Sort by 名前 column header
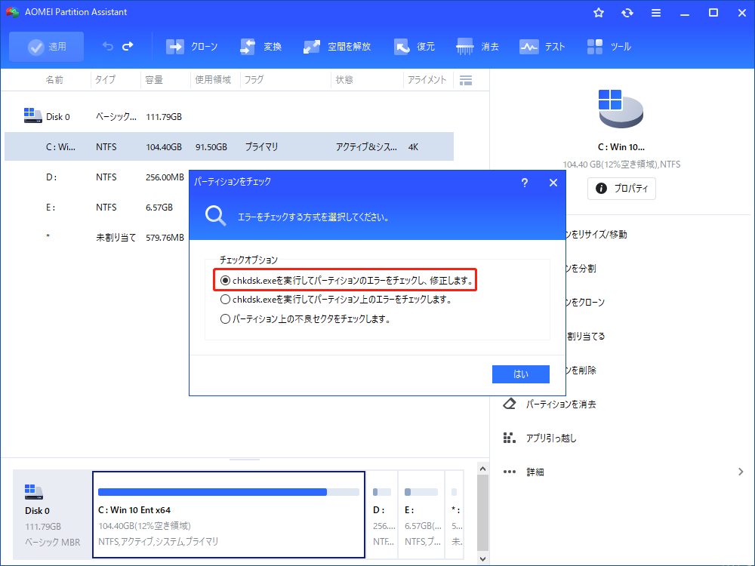This screenshot has width=755, height=566. click(54, 80)
